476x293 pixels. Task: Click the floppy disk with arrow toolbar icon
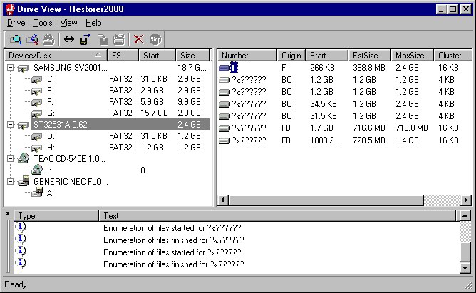(x=85, y=40)
